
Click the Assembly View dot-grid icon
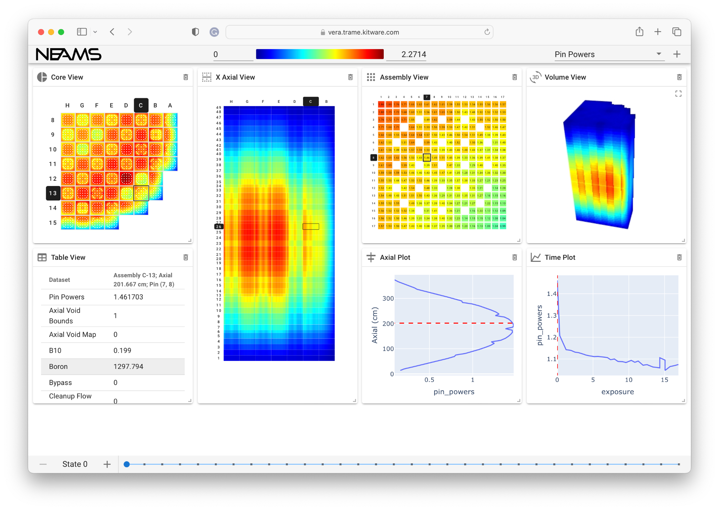coord(371,77)
